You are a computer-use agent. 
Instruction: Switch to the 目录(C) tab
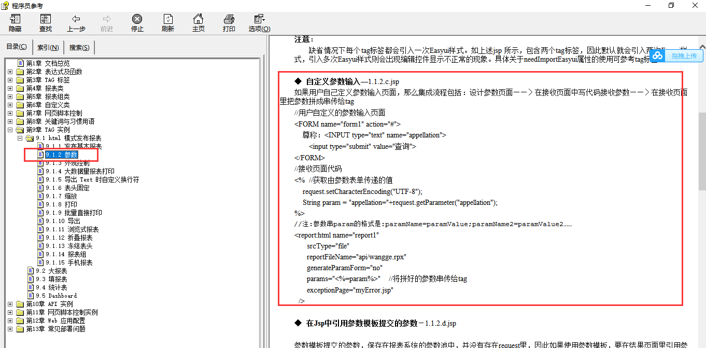coord(17,47)
